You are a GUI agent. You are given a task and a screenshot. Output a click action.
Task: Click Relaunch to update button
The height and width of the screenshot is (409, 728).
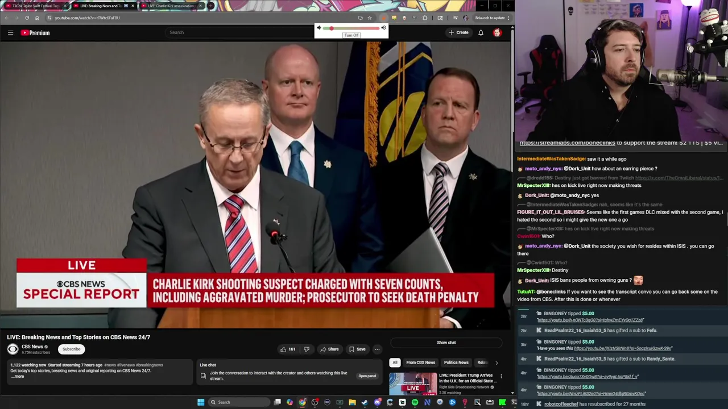[x=490, y=18]
